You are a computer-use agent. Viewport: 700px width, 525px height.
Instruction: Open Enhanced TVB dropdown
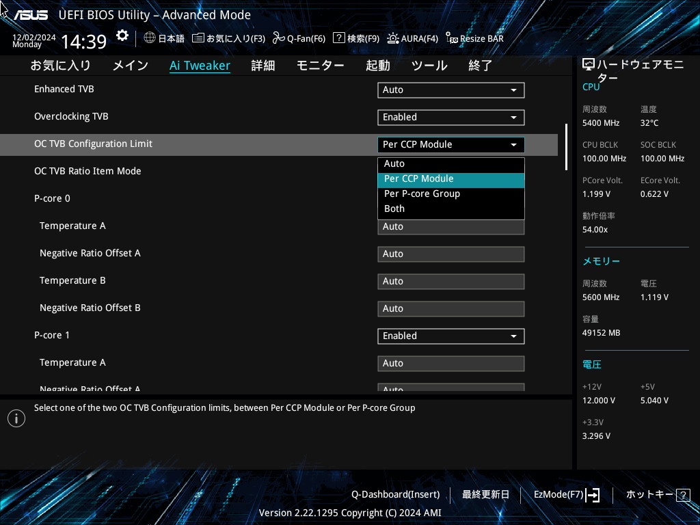pyautogui.click(x=451, y=90)
